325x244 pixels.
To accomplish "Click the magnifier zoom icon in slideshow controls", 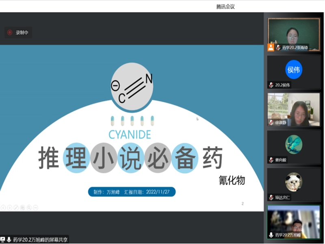I will point(29,207).
